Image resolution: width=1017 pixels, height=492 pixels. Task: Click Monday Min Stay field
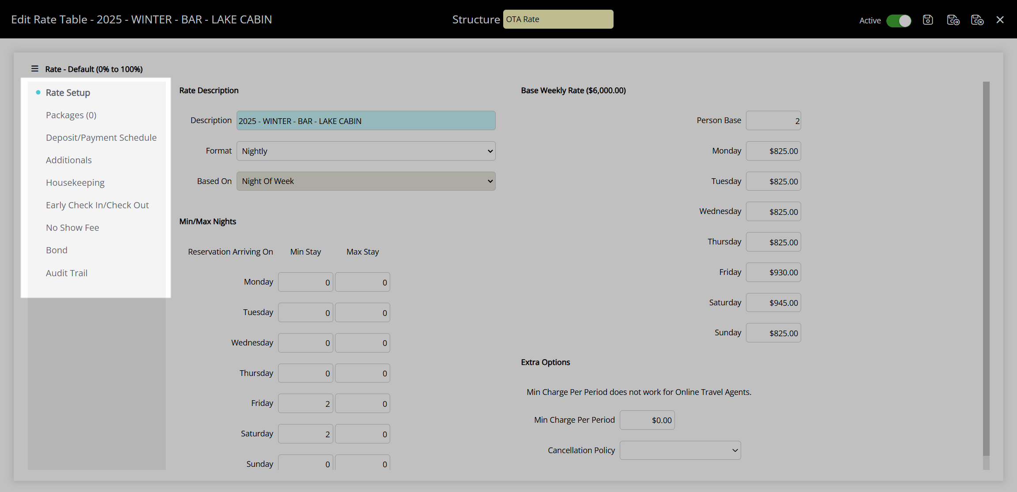[x=305, y=282]
